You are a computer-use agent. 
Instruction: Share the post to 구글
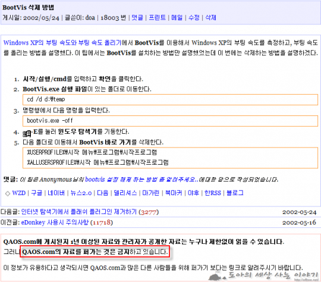tap(37, 193)
